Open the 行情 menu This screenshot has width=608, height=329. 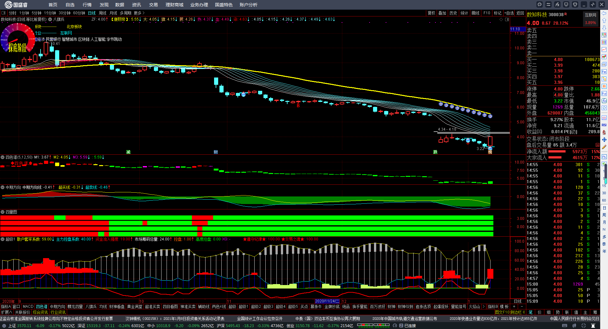coord(87,5)
